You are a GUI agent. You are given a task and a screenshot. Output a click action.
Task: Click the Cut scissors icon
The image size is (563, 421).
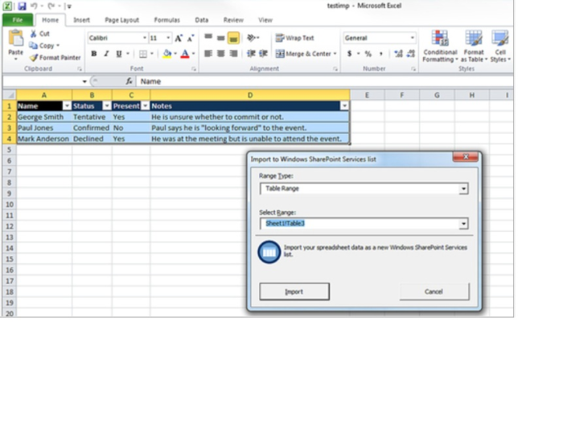click(x=34, y=34)
